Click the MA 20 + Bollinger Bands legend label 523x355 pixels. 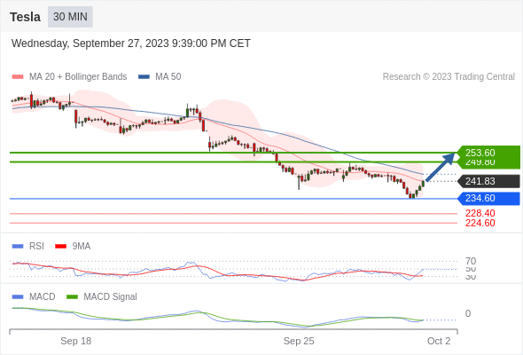click(x=78, y=77)
